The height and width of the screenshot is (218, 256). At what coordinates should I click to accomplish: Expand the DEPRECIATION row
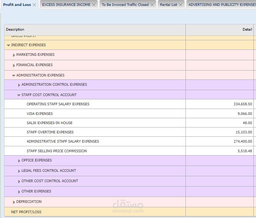point(14,202)
